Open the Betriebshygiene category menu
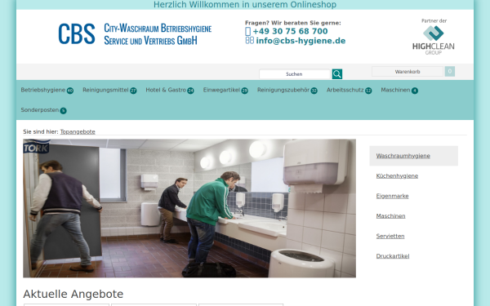The width and height of the screenshot is (490, 306). click(x=47, y=91)
